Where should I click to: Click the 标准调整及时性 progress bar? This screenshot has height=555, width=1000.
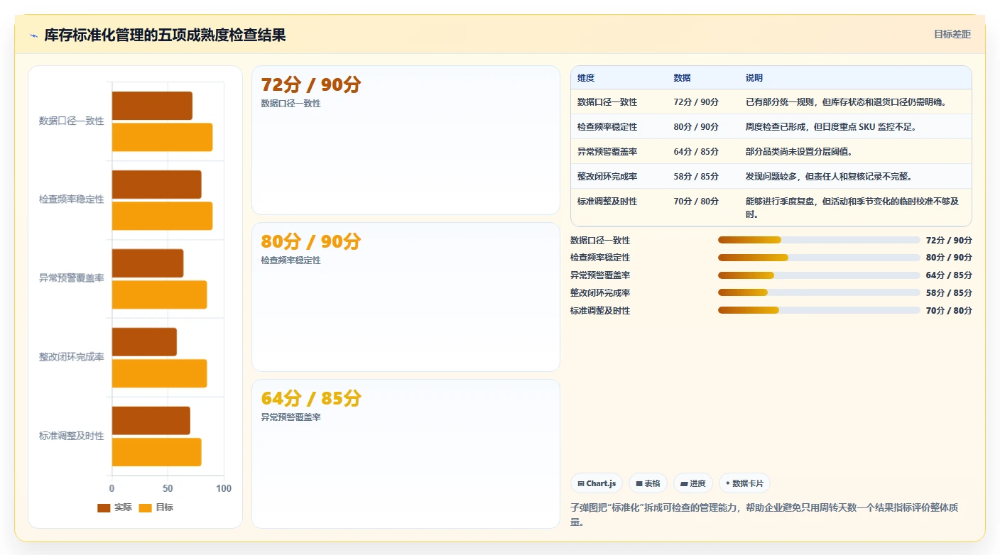click(x=819, y=310)
